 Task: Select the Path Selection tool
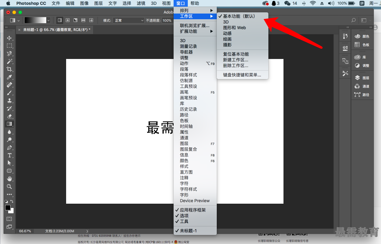point(9,163)
